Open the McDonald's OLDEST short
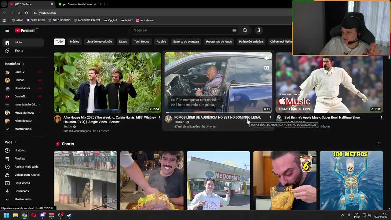The width and height of the screenshot is (391, 220). click(218, 181)
